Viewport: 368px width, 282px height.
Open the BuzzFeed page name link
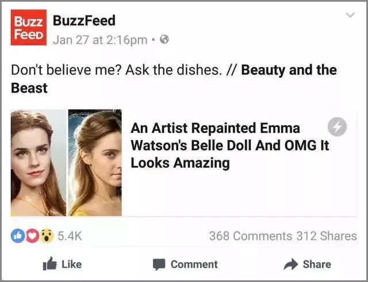click(x=84, y=21)
